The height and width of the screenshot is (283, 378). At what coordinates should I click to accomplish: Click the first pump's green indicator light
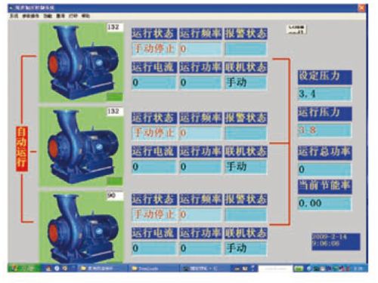click(114, 97)
